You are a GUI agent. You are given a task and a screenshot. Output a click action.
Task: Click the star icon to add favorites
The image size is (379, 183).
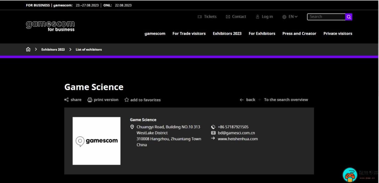point(127,100)
